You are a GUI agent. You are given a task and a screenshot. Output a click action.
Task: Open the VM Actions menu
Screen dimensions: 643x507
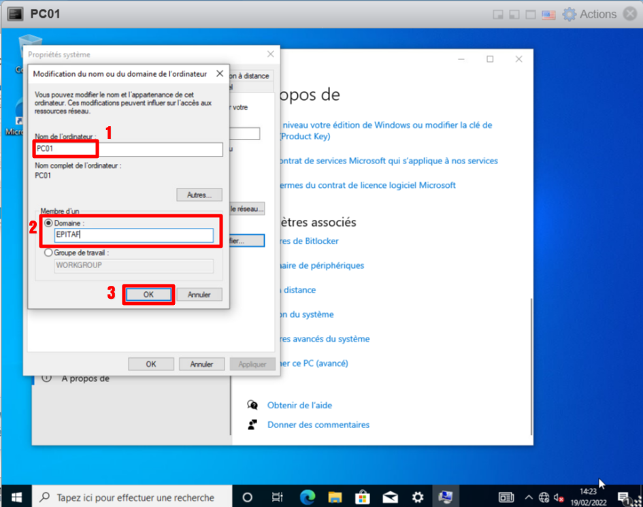[x=589, y=14]
